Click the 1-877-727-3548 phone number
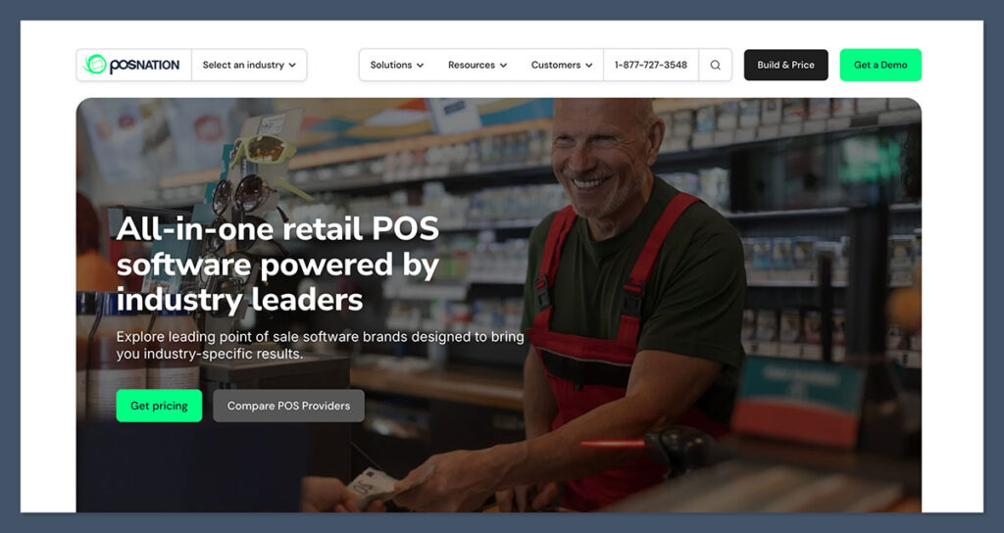 (651, 65)
